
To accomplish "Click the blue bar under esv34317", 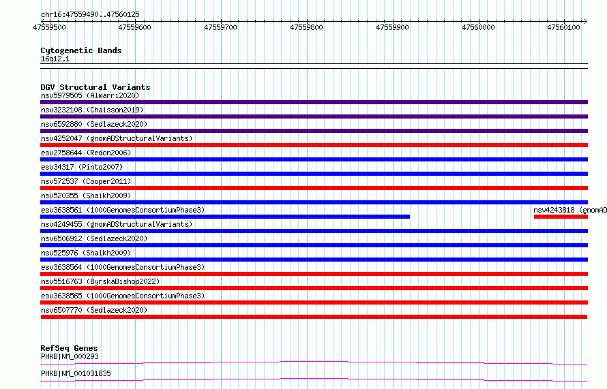I will [314, 174].
